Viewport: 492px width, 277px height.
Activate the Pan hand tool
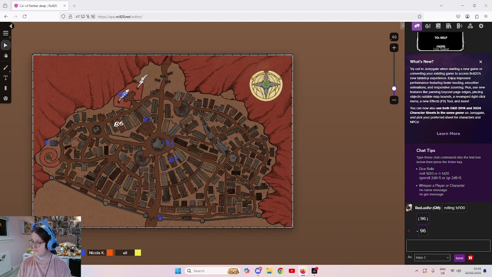click(x=6, y=56)
